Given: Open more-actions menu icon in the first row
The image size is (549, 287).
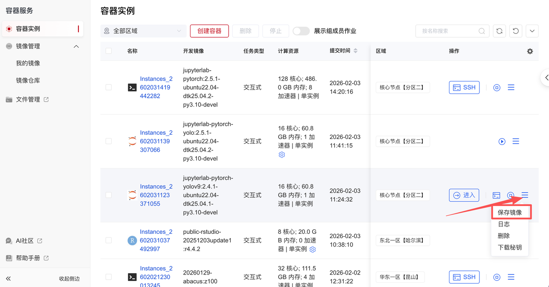Looking at the screenshot, I should 511,88.
